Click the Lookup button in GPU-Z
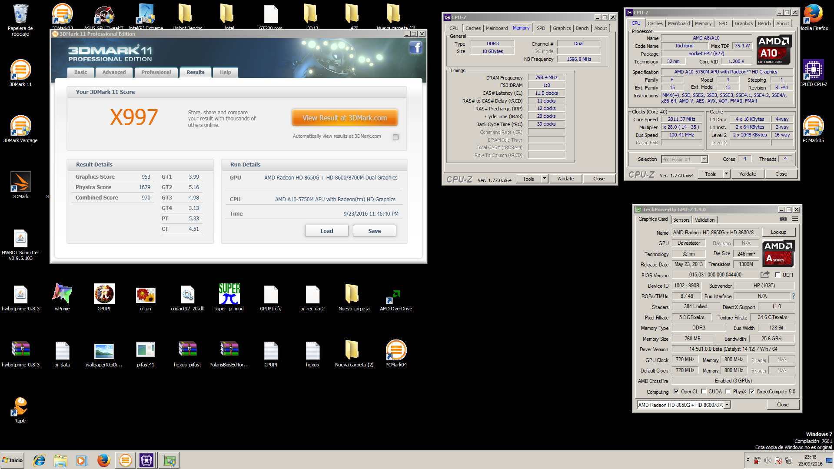The height and width of the screenshot is (469, 834). [778, 232]
